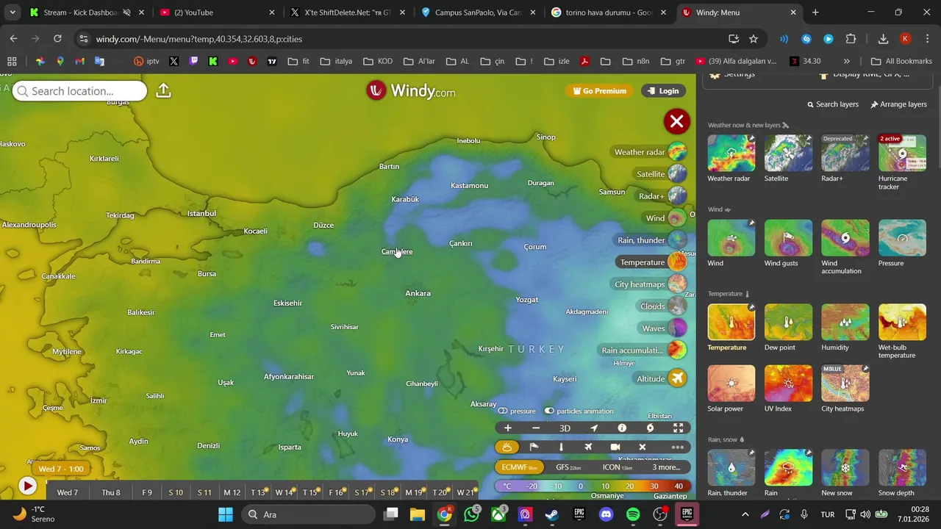The image size is (941, 529).
Task: Jump to S 10 on timeline
Action: tap(175, 492)
